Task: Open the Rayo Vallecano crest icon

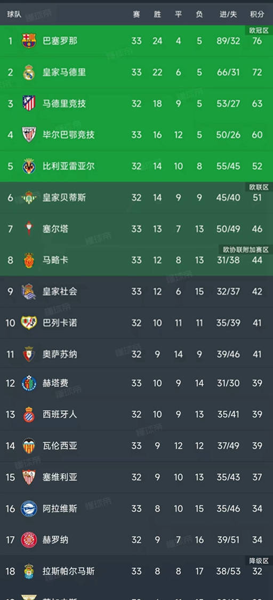Action: point(29,323)
